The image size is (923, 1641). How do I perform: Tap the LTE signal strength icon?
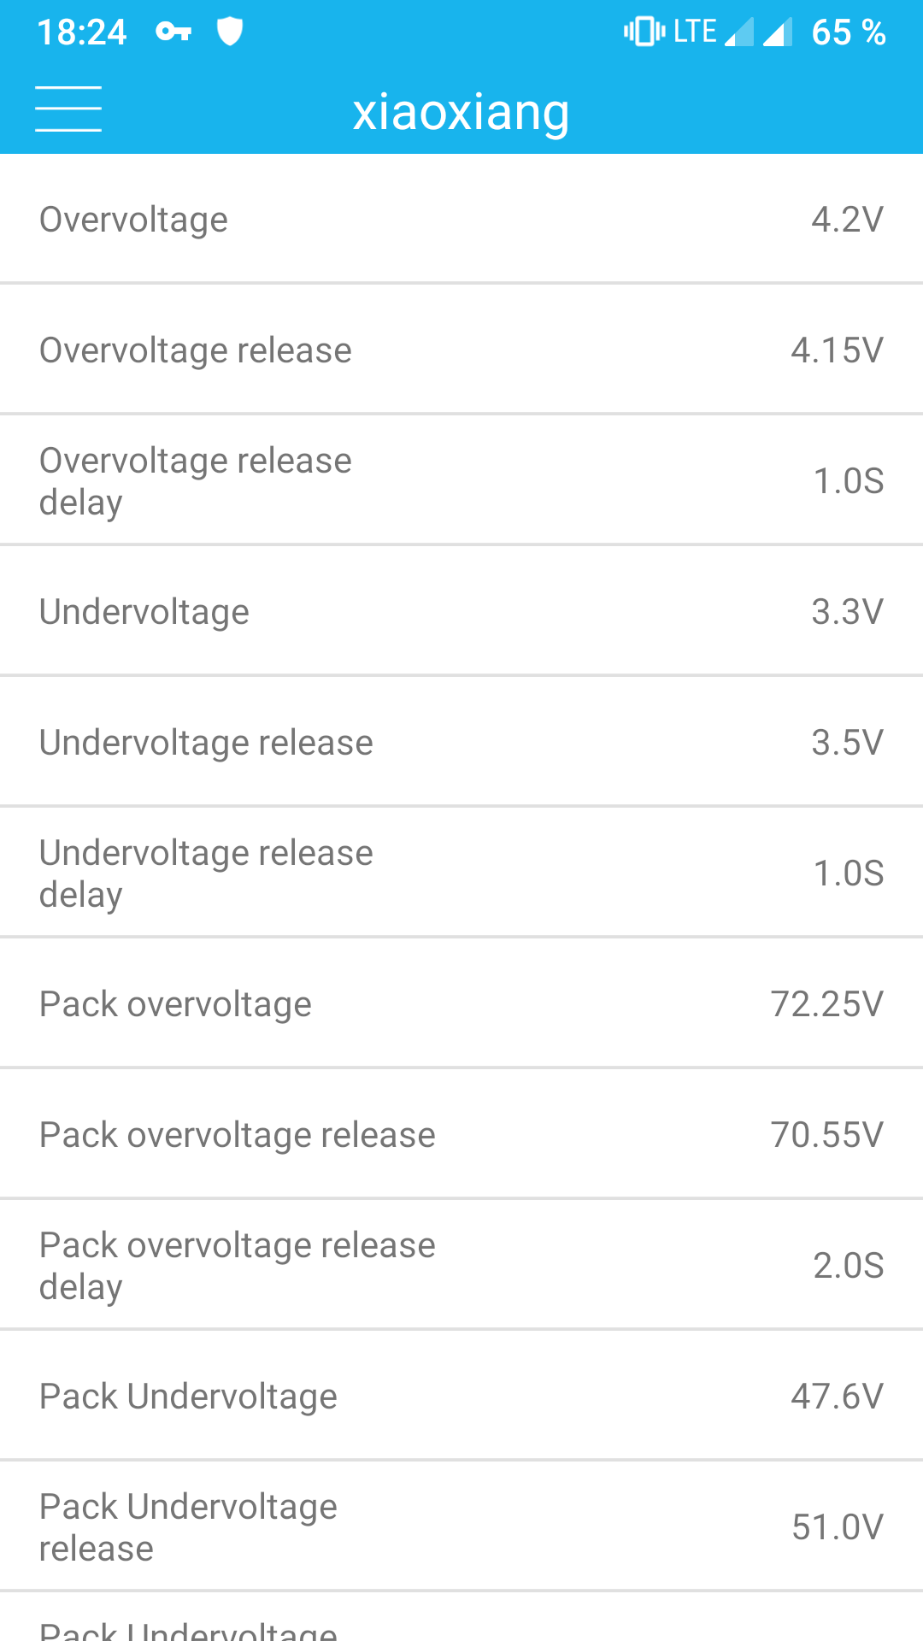738,32
